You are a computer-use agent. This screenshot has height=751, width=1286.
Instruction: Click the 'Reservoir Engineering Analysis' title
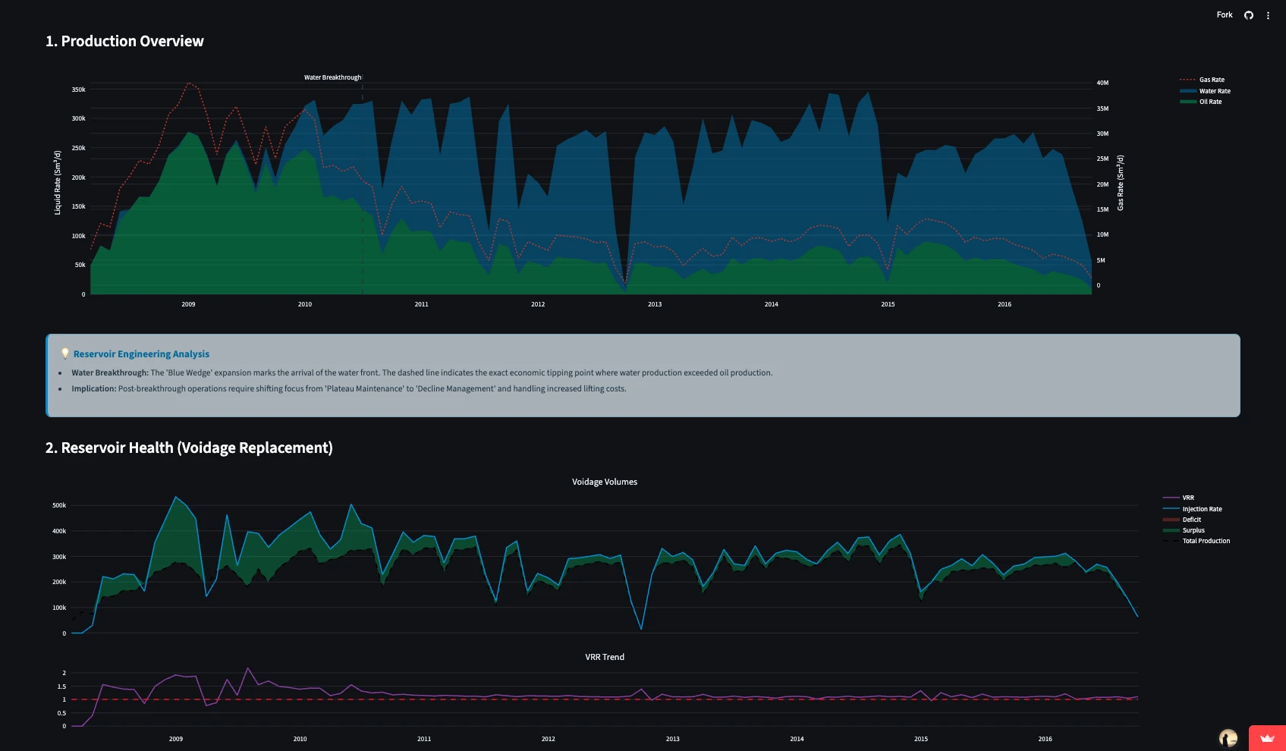point(141,354)
